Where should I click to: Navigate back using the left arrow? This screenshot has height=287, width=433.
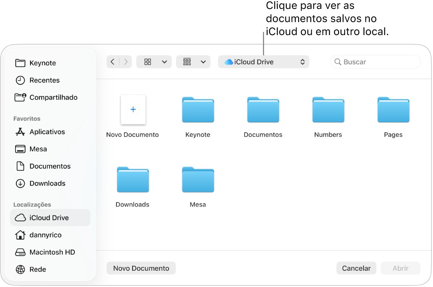tap(112, 61)
